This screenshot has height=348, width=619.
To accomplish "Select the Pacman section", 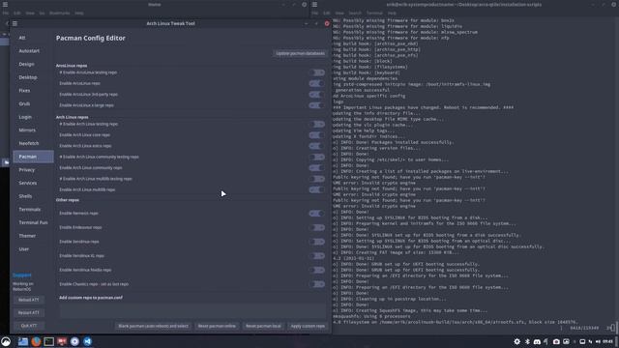I will (33, 157).
